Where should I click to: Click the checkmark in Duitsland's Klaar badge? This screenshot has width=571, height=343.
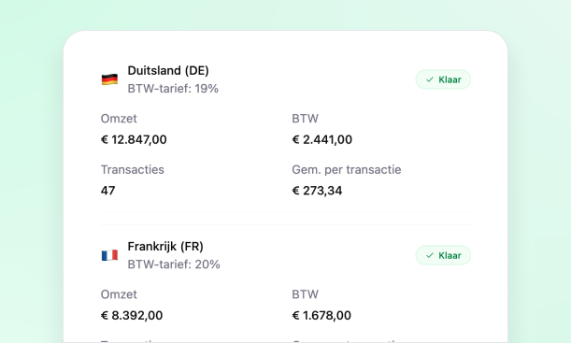click(x=430, y=79)
